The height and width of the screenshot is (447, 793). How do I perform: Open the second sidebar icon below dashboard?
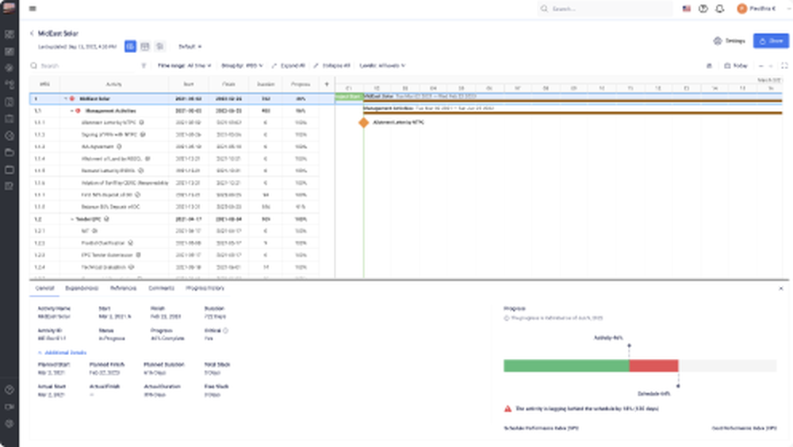click(9, 51)
